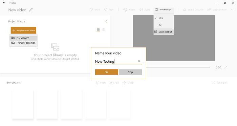The image size is (237, 126).
Task: Redo the last action
Action: [x=109, y=10]
